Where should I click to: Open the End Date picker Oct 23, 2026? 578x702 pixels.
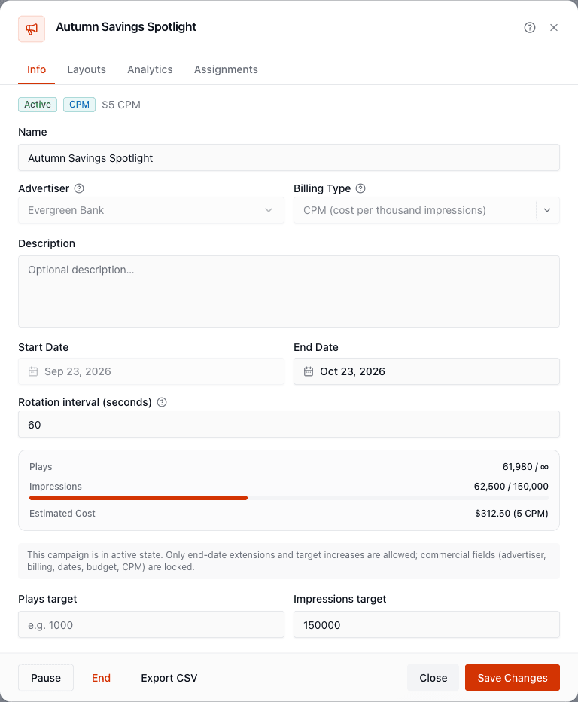tap(426, 371)
